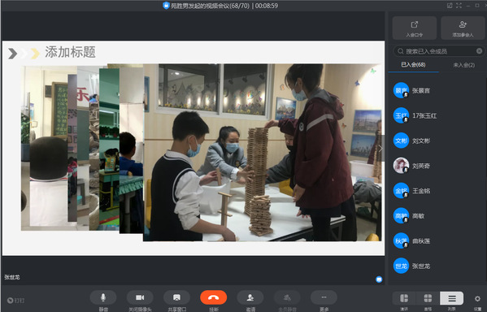Clear the member search field with X

coord(479,51)
